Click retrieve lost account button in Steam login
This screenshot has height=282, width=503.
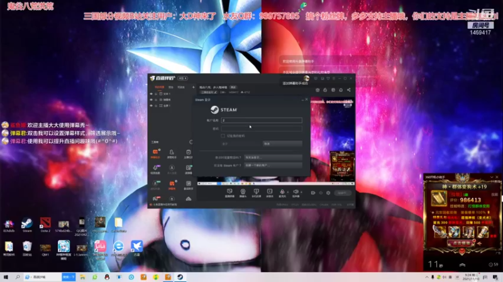[x=273, y=157]
